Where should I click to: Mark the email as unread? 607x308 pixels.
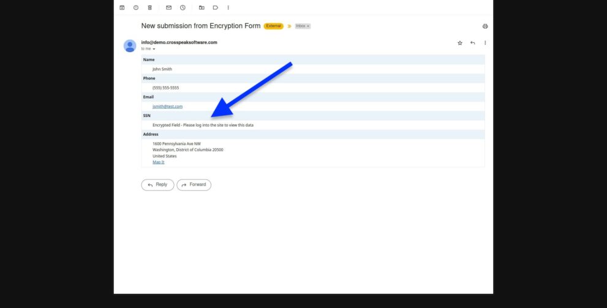(x=169, y=8)
